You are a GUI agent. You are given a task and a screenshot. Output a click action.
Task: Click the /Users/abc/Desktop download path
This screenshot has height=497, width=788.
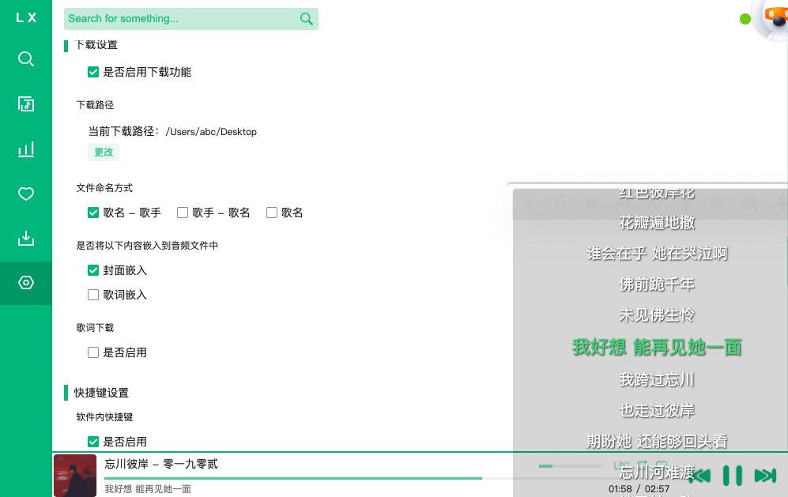(211, 132)
